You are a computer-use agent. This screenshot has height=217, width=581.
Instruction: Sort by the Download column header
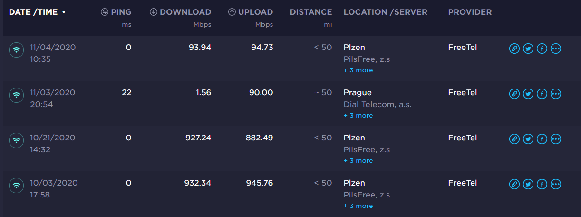click(181, 12)
